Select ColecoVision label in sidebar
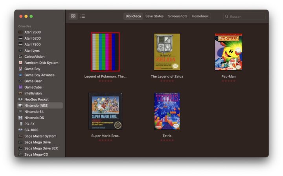The width and height of the screenshot is (283, 176). pyautogui.click(x=35, y=57)
